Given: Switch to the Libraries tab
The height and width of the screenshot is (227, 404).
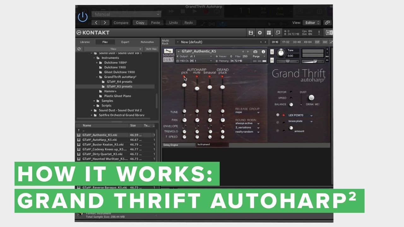Looking at the screenshot, I should (x=85, y=42).
